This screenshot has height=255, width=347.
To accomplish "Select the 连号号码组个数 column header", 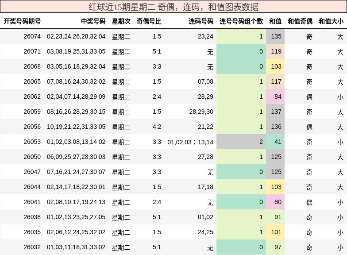I will pos(241,21).
